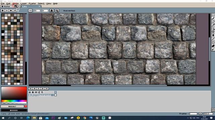Open the foreground color #d2cbc3 button
Screen dimensions: 215x120
click(12, 106)
